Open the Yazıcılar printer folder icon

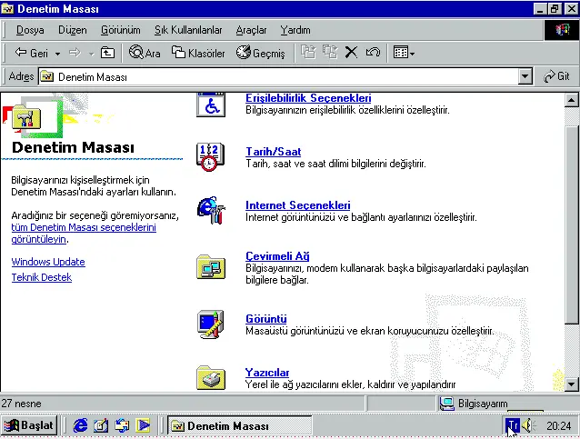pos(211,378)
